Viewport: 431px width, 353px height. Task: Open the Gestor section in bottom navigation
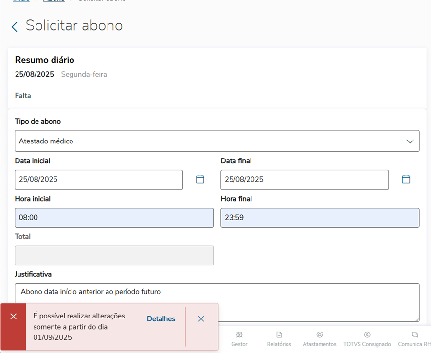coord(239,339)
